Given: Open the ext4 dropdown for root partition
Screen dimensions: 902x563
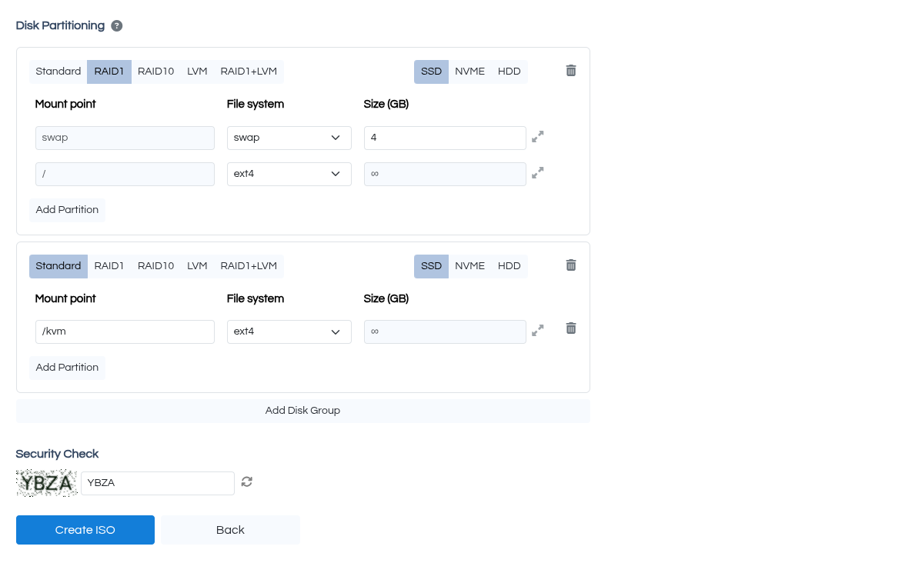Looking at the screenshot, I should [289, 174].
